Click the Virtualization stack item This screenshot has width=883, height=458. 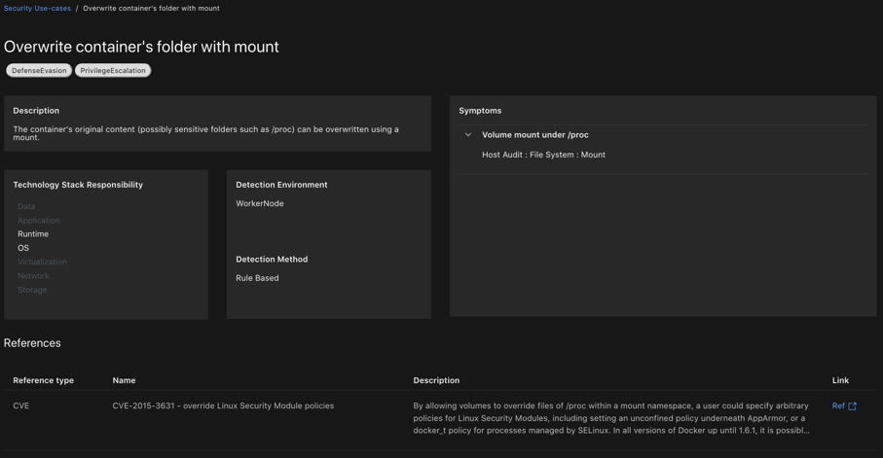click(x=42, y=262)
